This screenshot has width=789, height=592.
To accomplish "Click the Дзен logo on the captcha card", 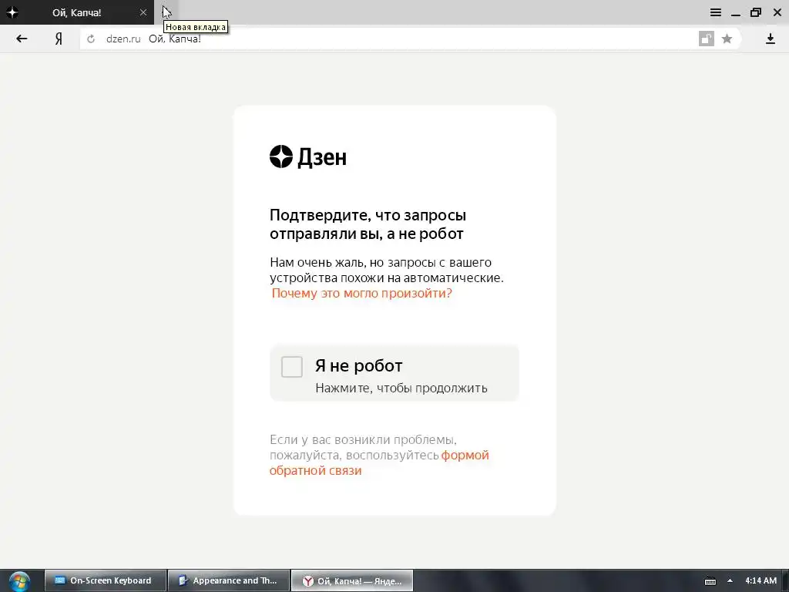I will click(x=308, y=156).
